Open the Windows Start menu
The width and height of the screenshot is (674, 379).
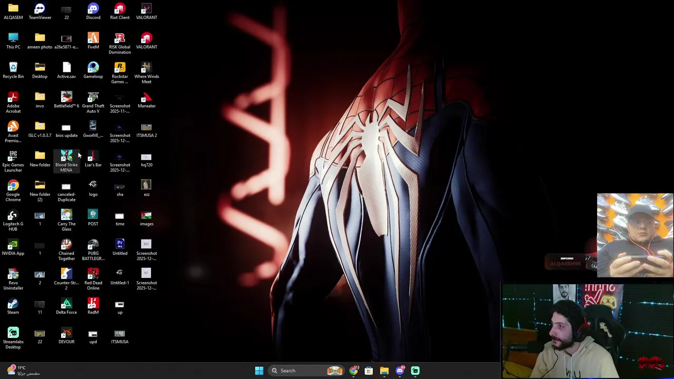(x=259, y=371)
